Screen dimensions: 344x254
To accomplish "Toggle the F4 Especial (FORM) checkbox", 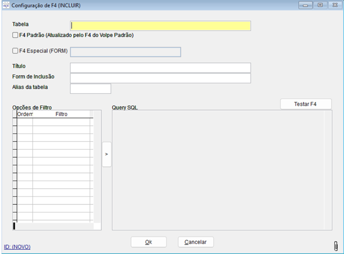I will [15, 51].
